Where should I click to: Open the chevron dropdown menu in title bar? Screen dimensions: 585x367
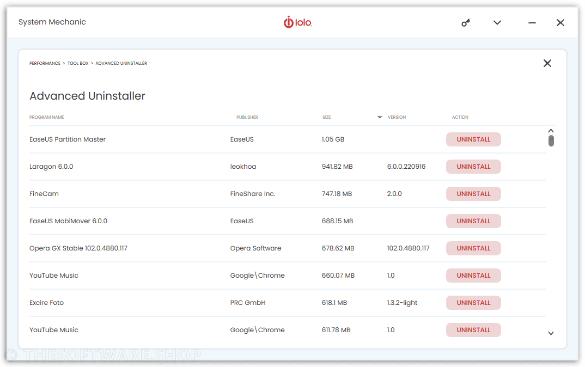click(497, 23)
